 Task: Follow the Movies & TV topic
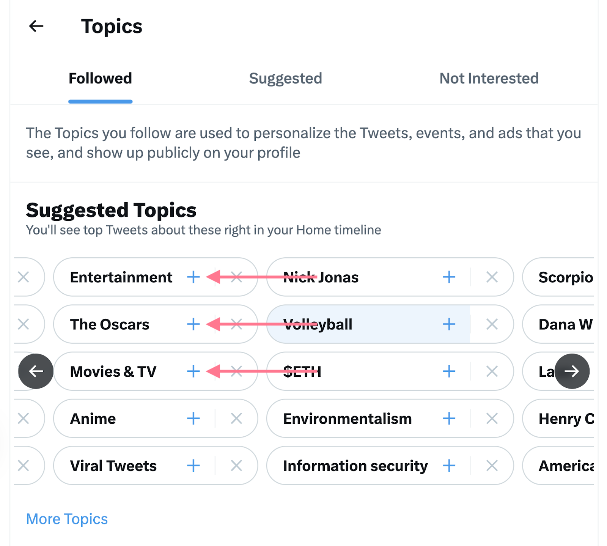193,371
